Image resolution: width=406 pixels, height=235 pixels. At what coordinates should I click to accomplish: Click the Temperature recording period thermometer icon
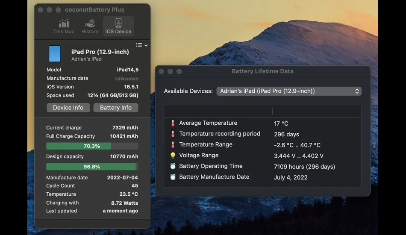click(173, 134)
